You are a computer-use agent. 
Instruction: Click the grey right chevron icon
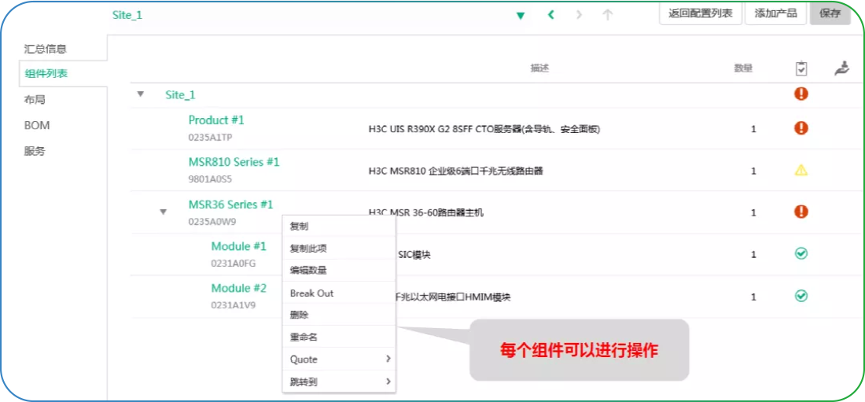[x=579, y=15]
